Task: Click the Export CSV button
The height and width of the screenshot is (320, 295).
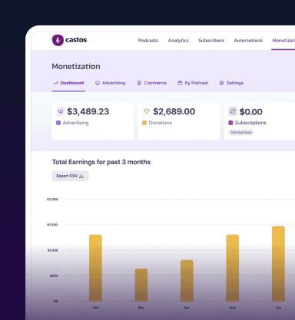Action: (70, 176)
